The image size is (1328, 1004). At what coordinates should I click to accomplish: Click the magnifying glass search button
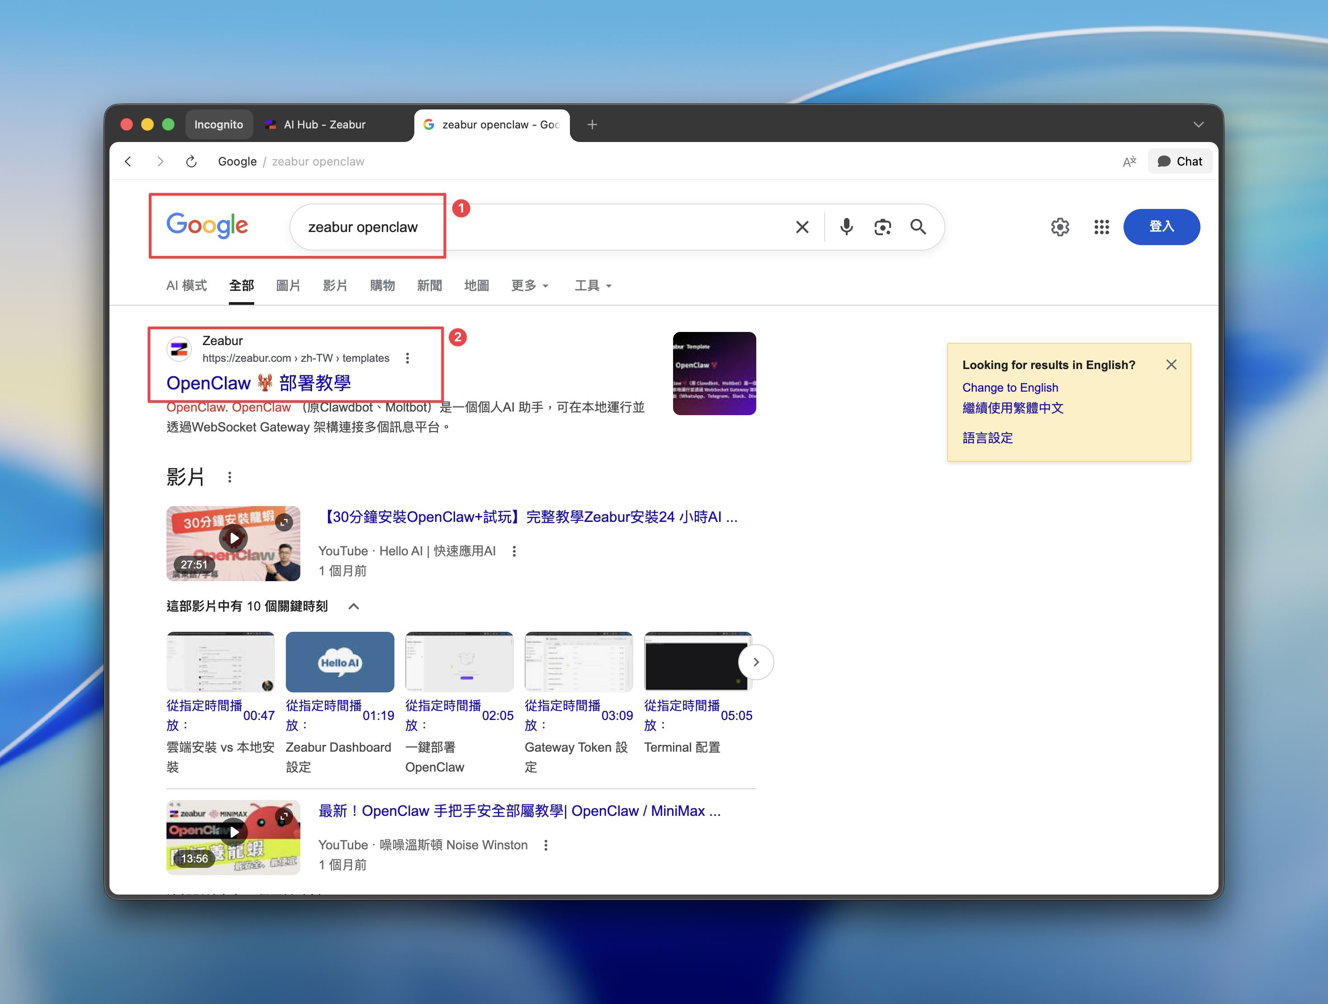(918, 227)
